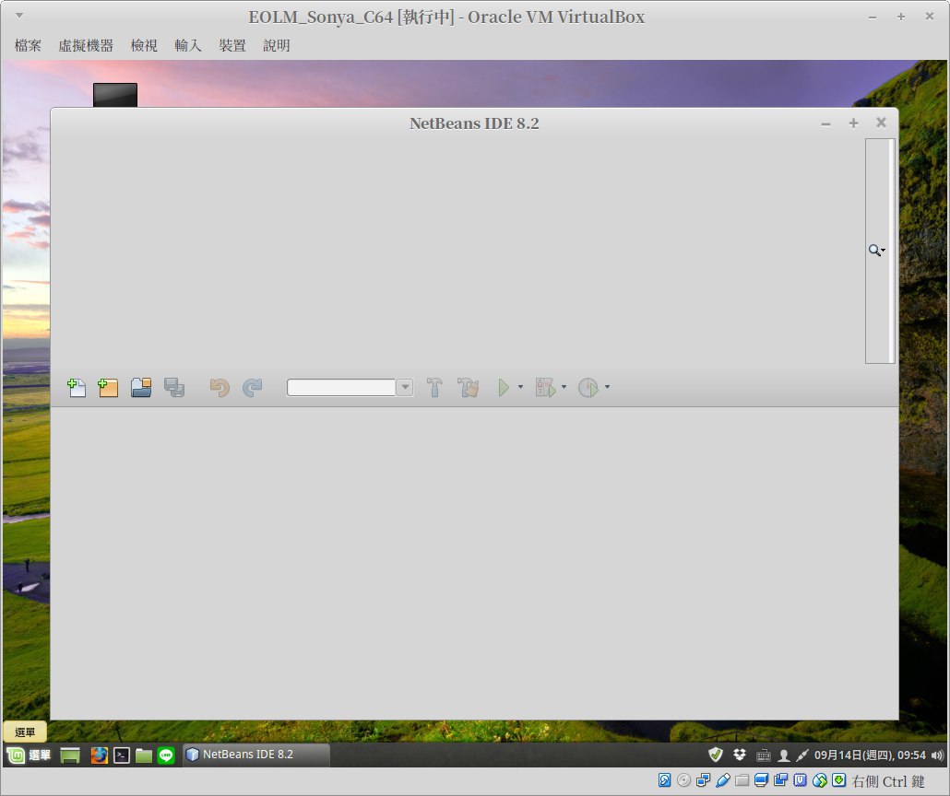The height and width of the screenshot is (796, 950).
Task: Open the 裝置 menu
Action: (232, 45)
